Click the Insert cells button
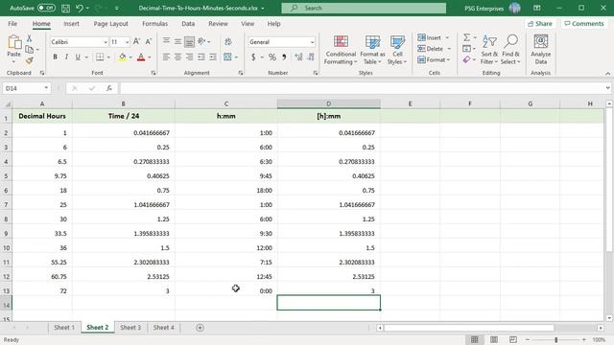This screenshot has height=345, width=614. click(434, 37)
